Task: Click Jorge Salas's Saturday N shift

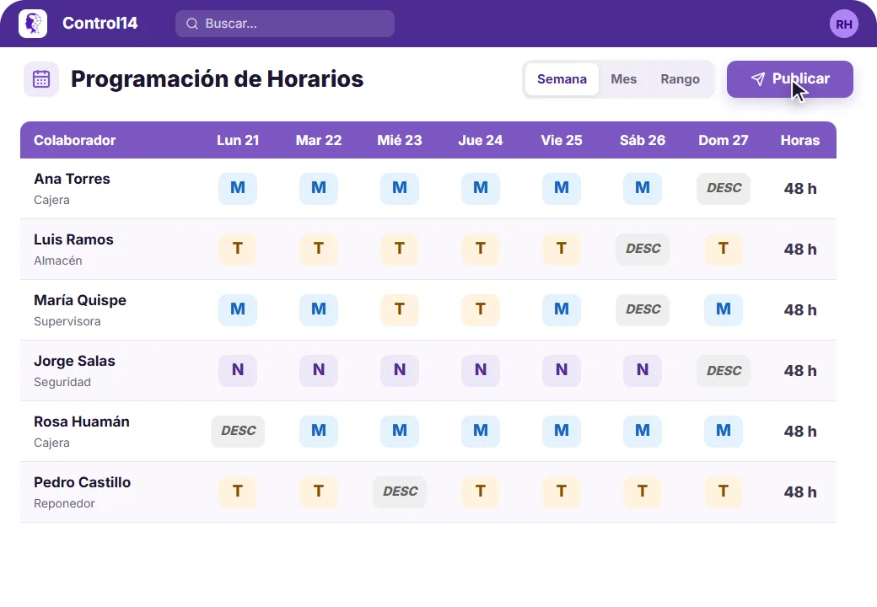Action: click(642, 370)
